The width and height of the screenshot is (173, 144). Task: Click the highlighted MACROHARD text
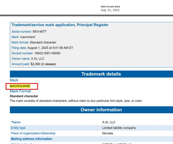coord(20,86)
